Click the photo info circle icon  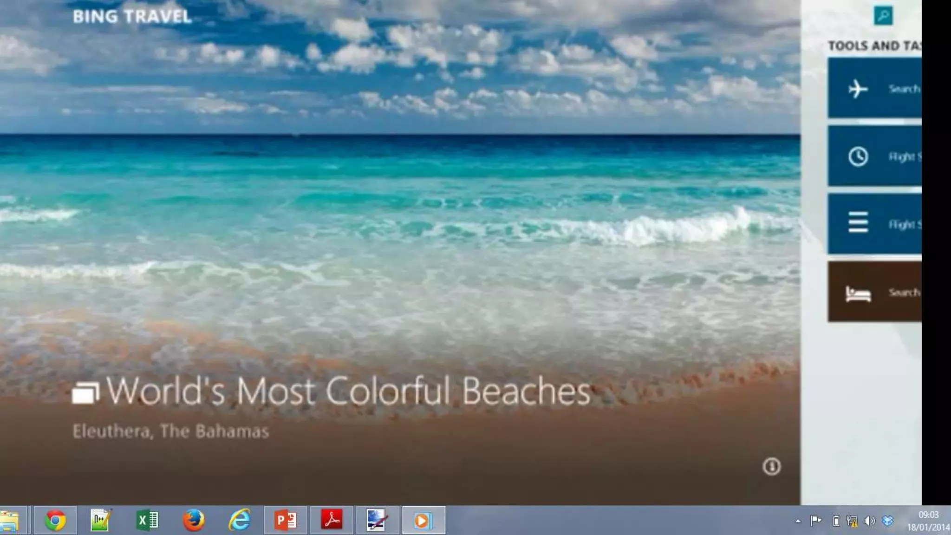click(771, 466)
